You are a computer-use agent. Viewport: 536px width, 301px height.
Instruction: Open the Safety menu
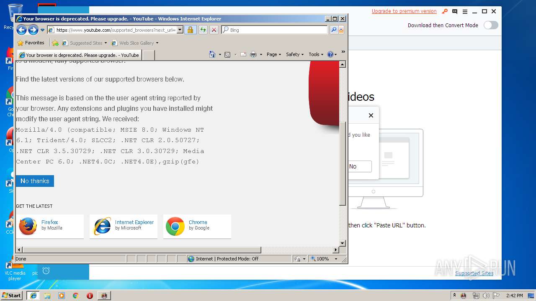[x=295, y=54]
